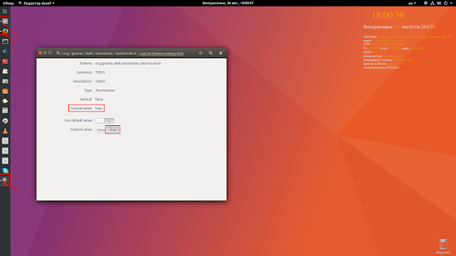456x256 pixels.
Task: Open the en keyboard layout dropdown
Action: pyautogui.click(x=413, y=3)
